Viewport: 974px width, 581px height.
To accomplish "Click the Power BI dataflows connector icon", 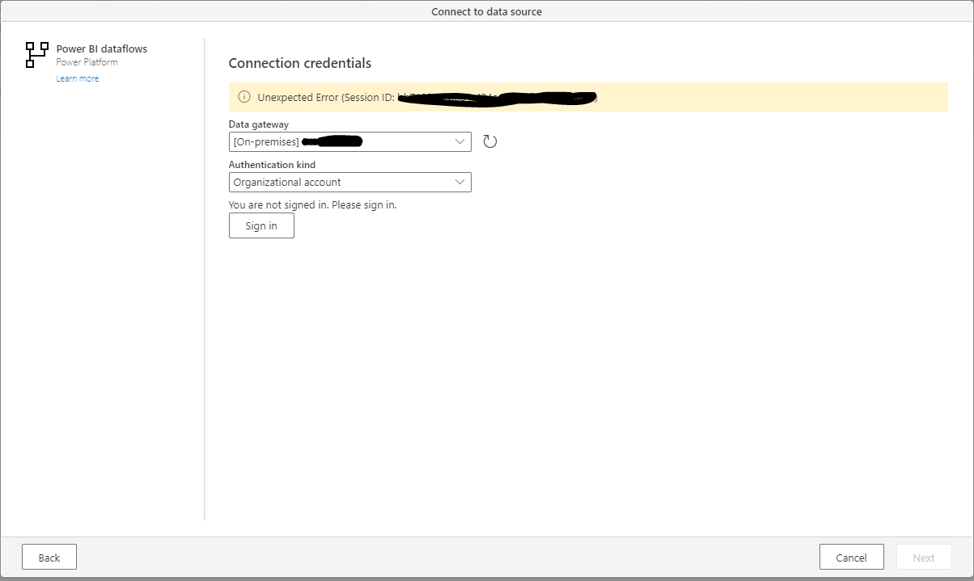I will click(x=37, y=55).
